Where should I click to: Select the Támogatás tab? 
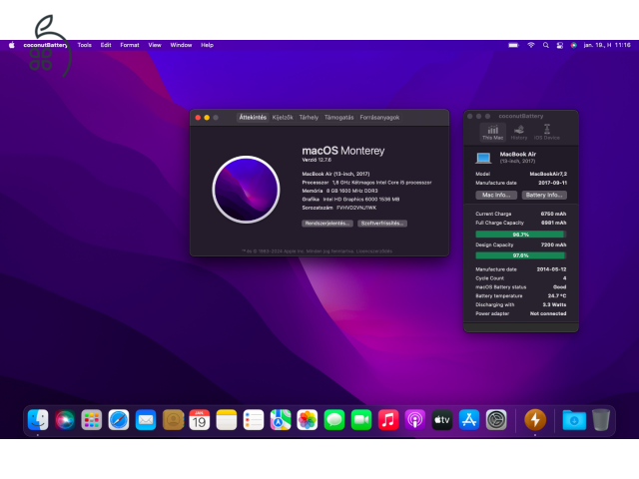pyautogui.click(x=338, y=117)
